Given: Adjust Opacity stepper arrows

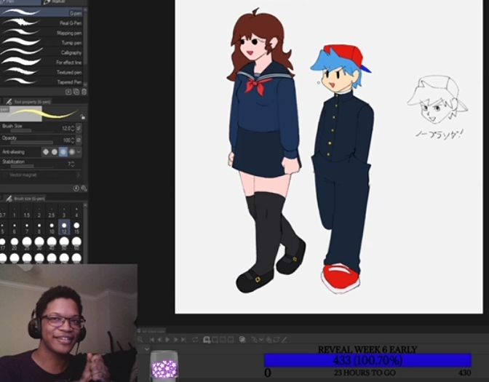Looking at the screenshot, I should [73, 140].
